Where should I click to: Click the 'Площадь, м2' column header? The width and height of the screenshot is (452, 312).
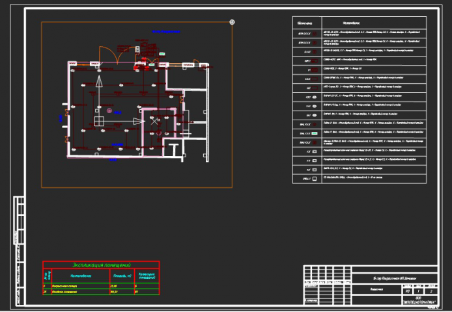pyautogui.click(x=122, y=276)
